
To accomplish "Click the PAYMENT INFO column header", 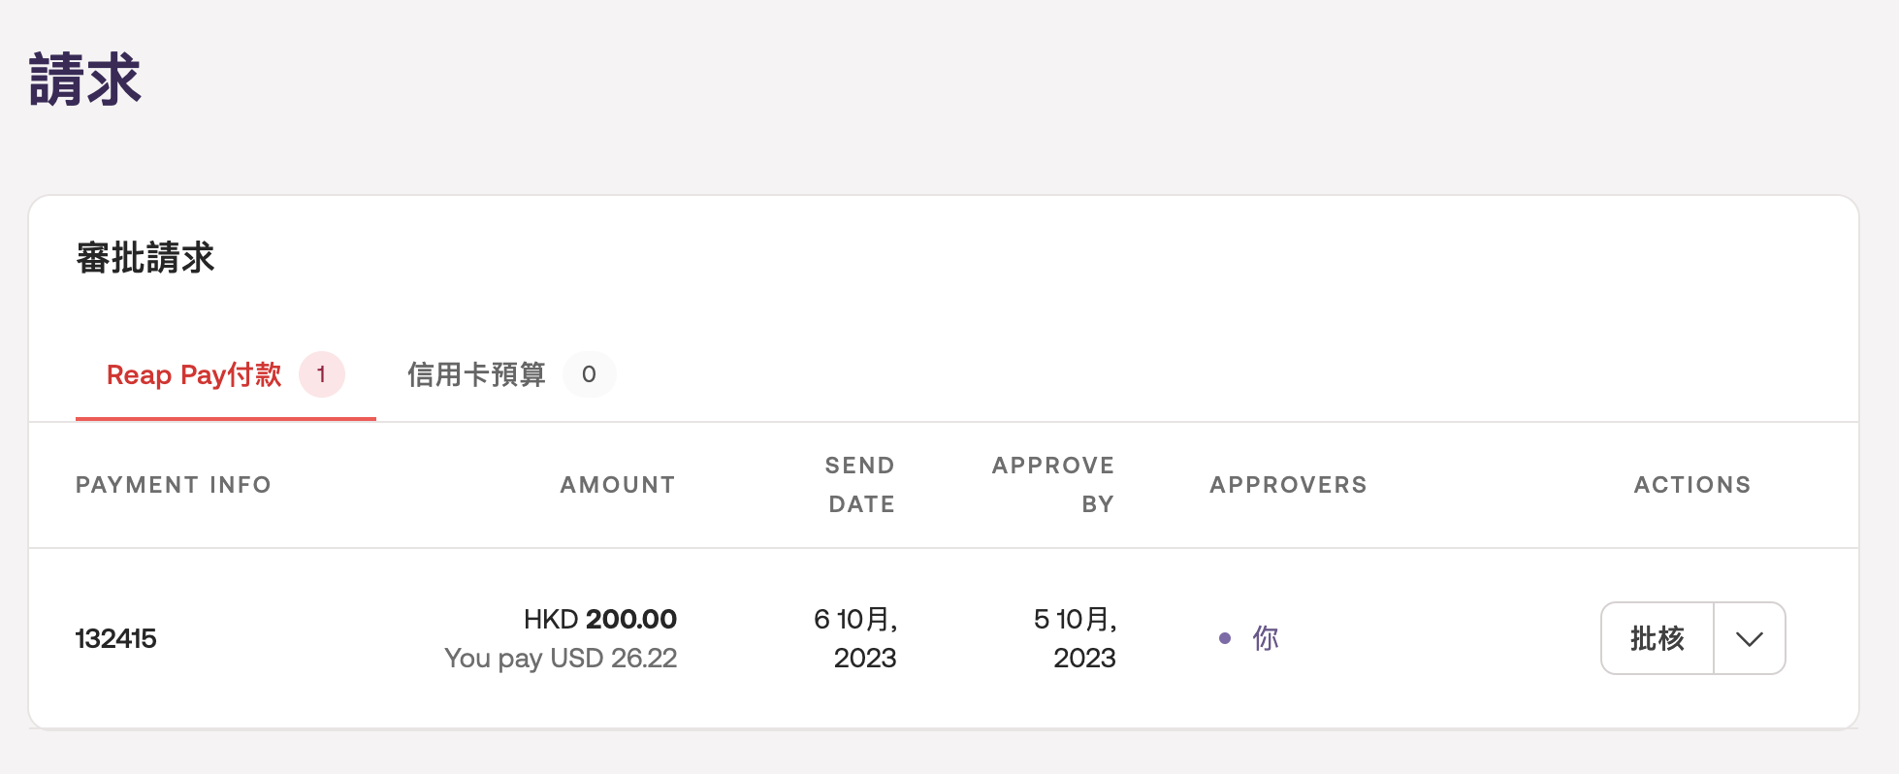I will (174, 485).
